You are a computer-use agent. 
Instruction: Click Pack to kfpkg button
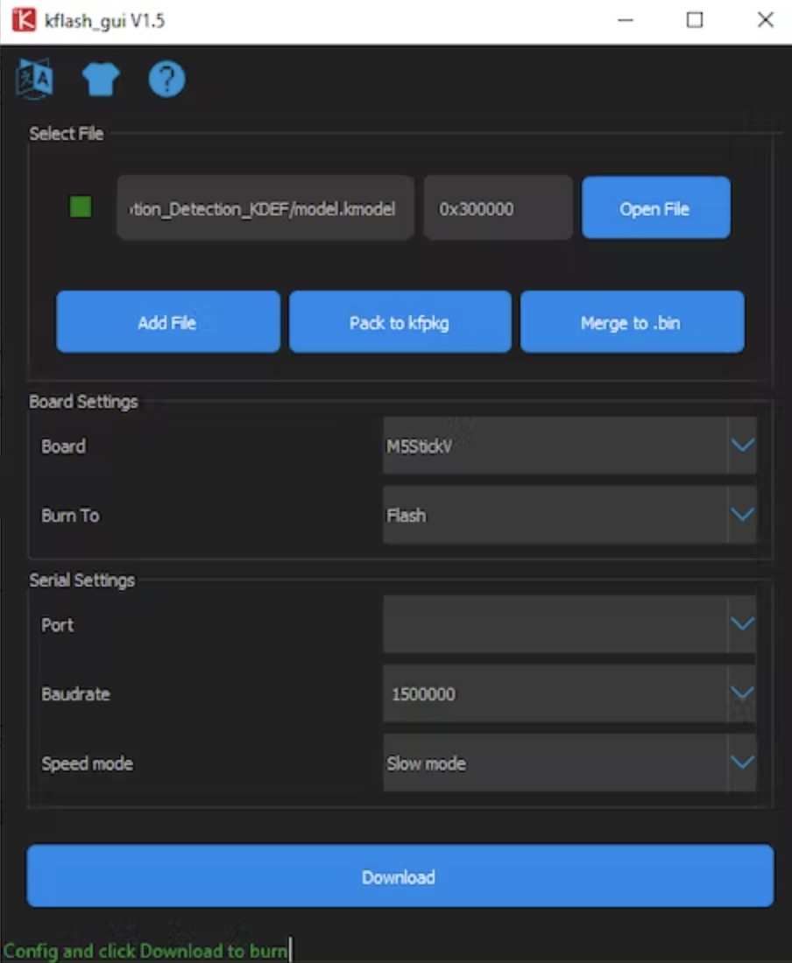[400, 323]
